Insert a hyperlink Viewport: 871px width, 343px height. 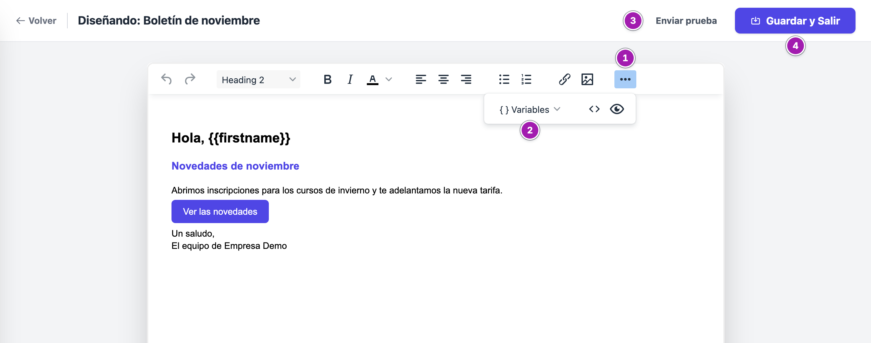[x=564, y=80]
